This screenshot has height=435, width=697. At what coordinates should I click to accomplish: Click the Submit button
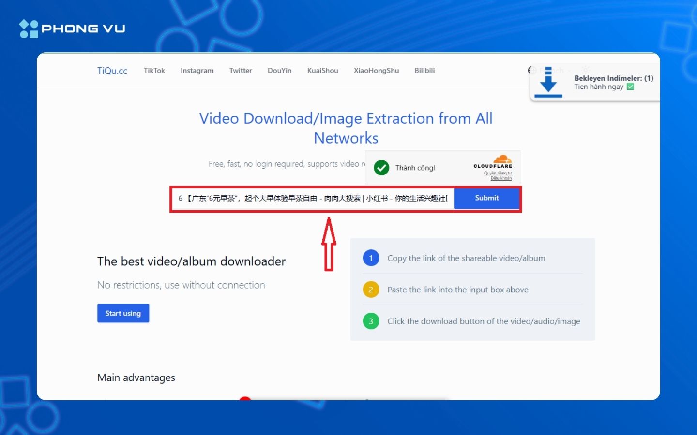coord(486,198)
